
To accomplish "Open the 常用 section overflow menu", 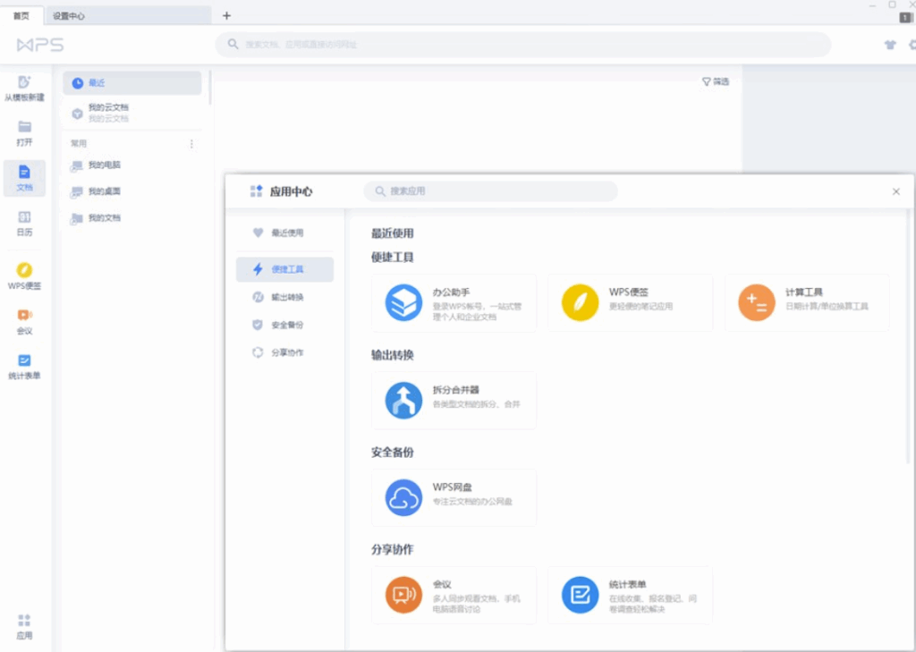I will coord(191,143).
